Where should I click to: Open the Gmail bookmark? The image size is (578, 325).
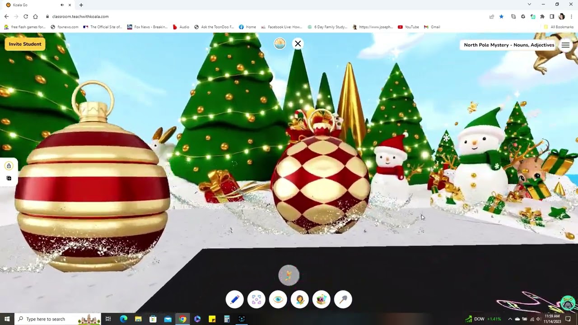(x=432, y=27)
